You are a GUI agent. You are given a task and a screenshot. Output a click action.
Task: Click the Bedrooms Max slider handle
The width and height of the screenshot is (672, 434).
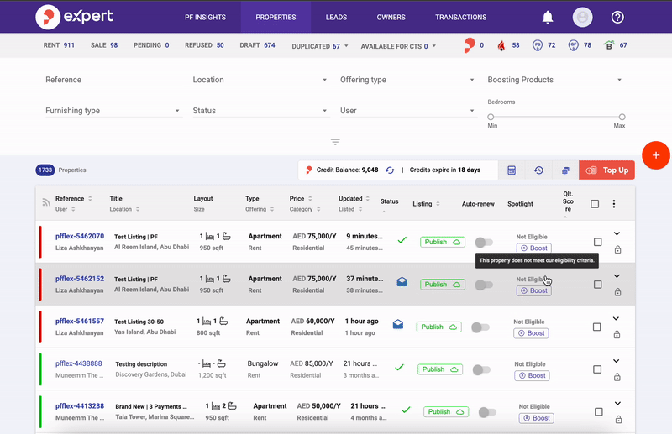point(622,117)
